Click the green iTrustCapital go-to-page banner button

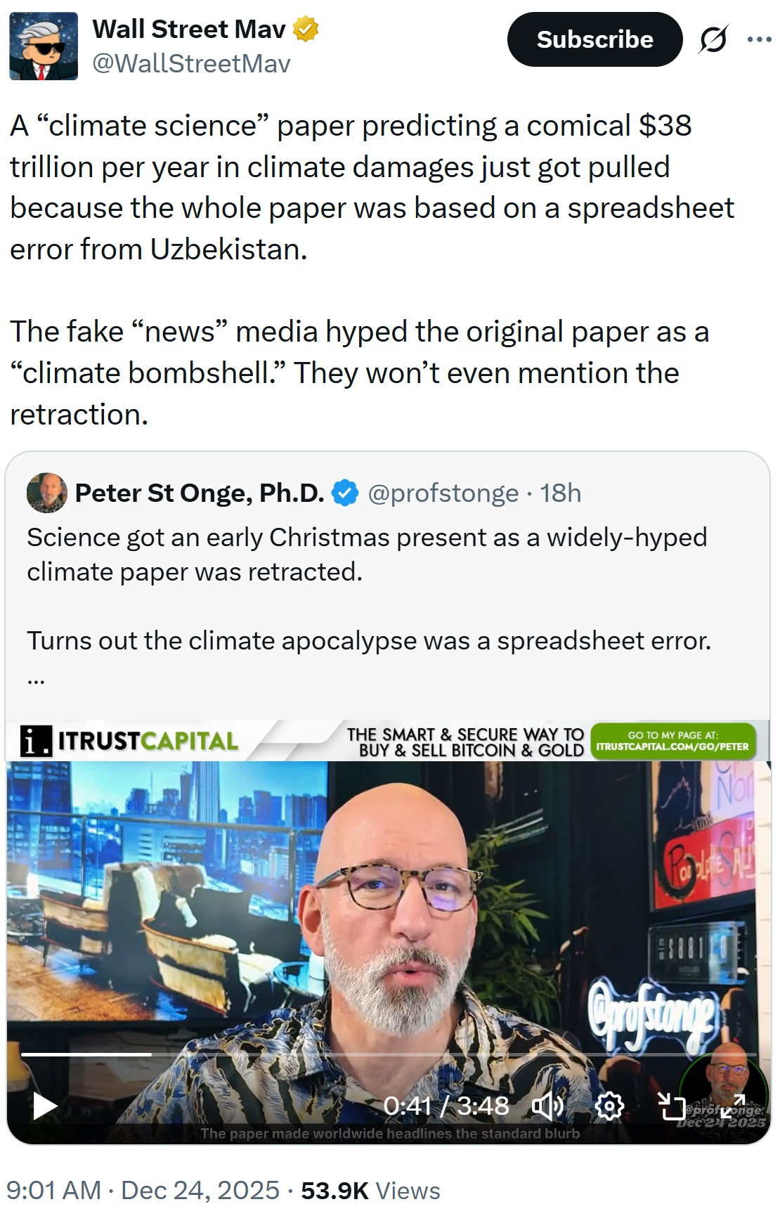672,741
